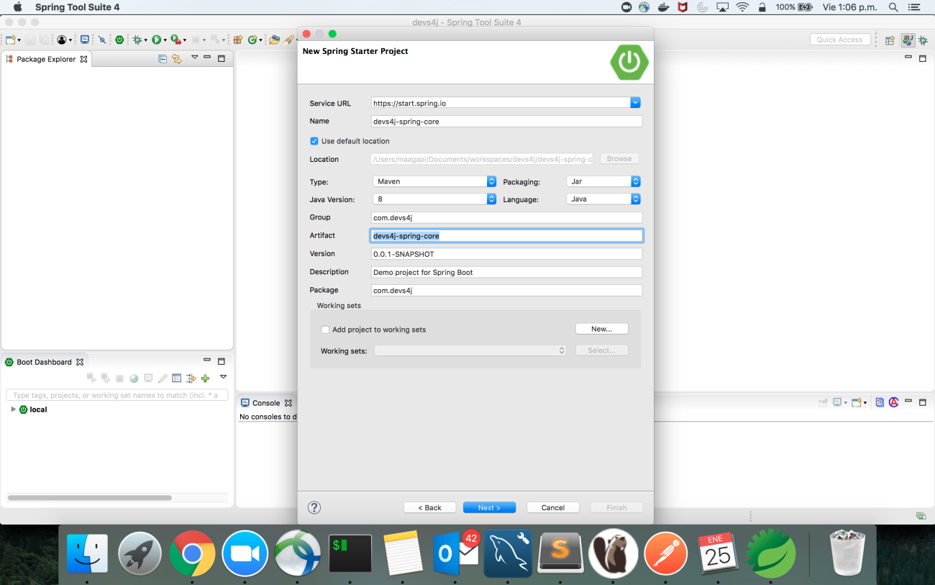Click the Help question mark in the dialog
The width and height of the screenshot is (935, 585).
click(x=314, y=507)
